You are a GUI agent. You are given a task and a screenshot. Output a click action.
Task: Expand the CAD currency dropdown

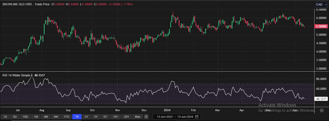point(321,4)
